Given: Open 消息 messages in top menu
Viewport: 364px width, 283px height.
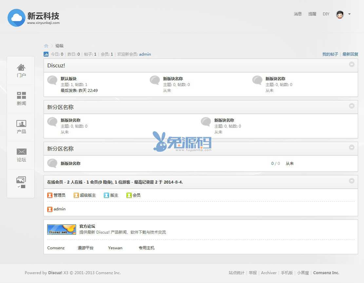Looking at the screenshot, I should pyautogui.click(x=297, y=14).
